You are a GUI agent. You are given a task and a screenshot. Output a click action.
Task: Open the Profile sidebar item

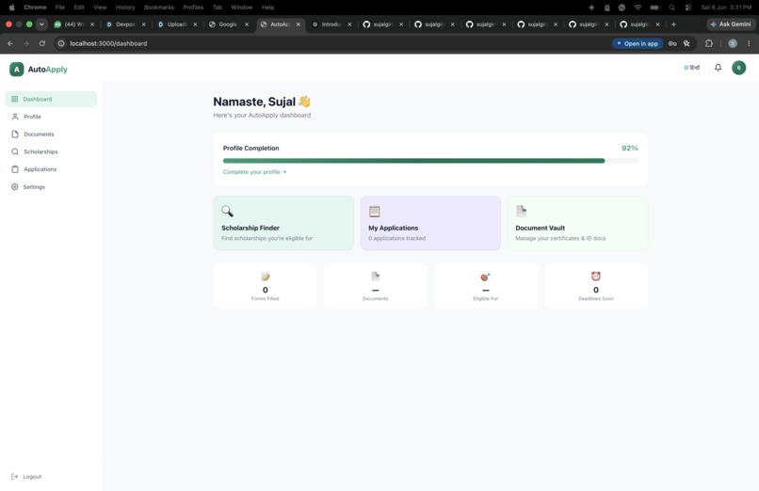[x=51, y=117]
